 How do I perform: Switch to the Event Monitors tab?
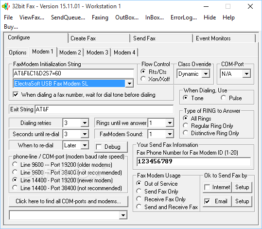pyautogui.click(x=224, y=38)
